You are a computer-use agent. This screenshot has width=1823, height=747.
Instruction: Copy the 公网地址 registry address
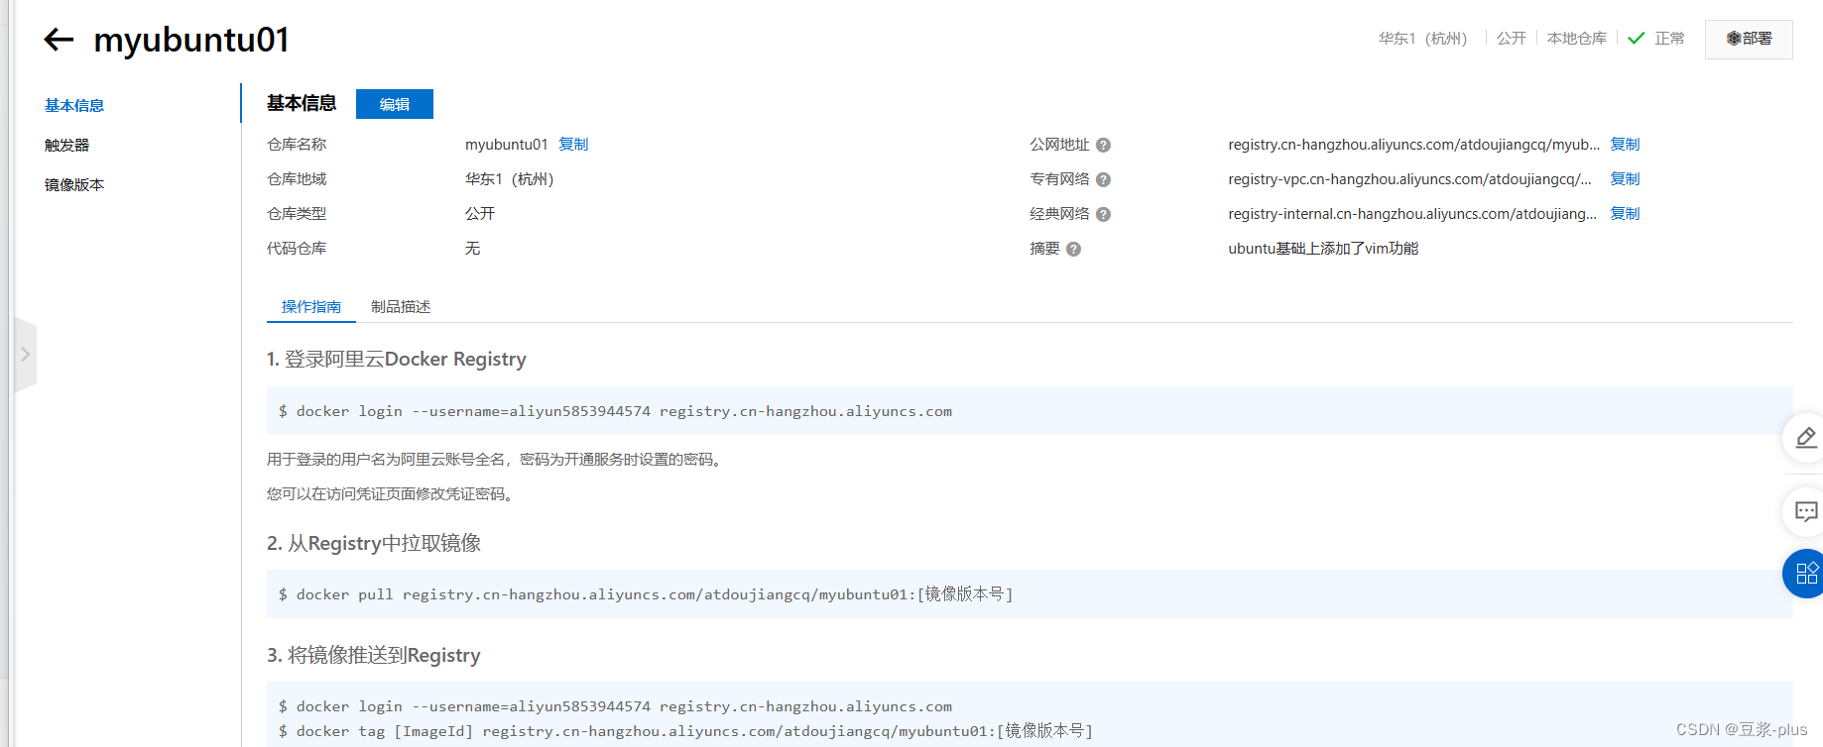(1625, 145)
